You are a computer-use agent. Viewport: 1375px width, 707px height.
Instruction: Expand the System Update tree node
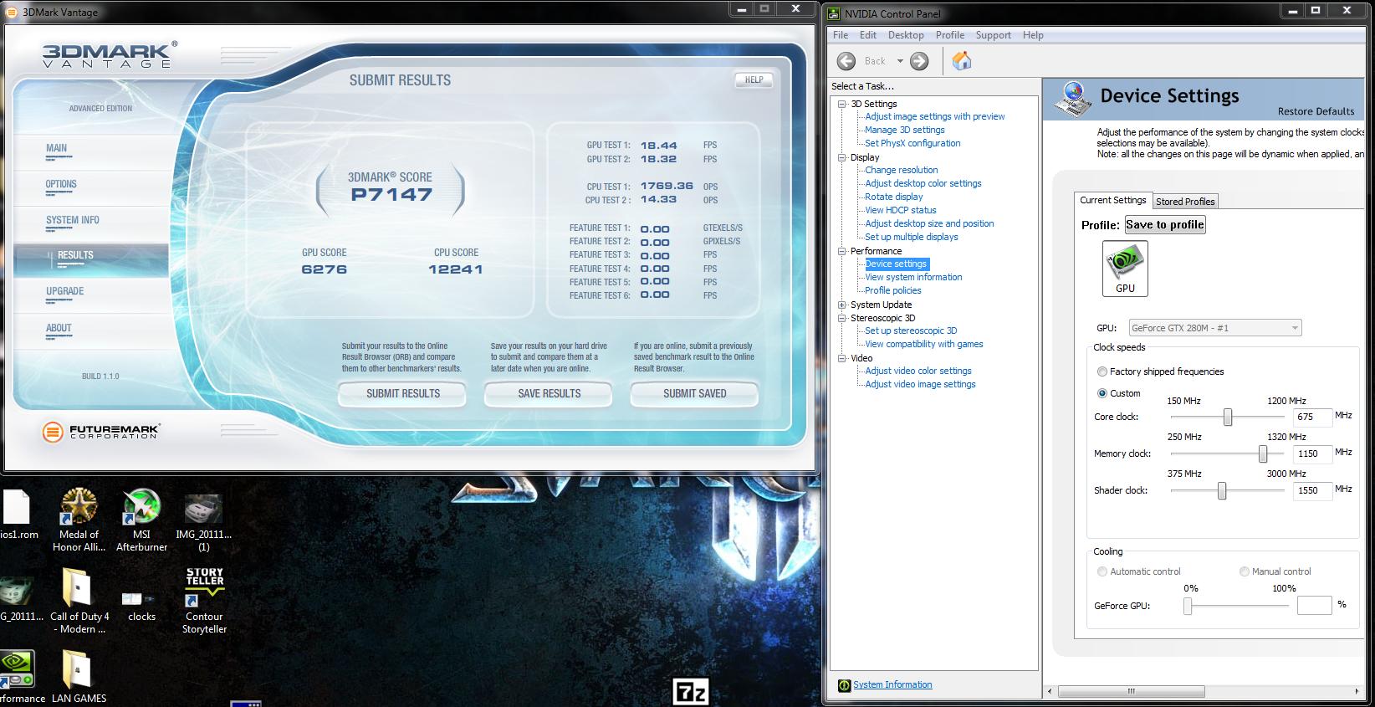842,305
